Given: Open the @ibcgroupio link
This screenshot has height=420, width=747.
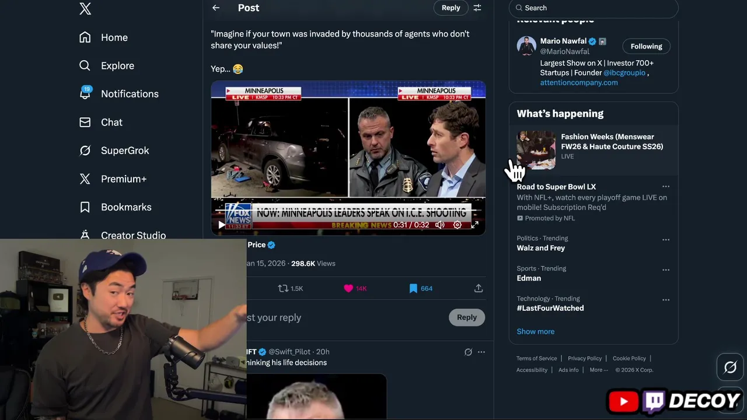Looking at the screenshot, I should coord(624,73).
